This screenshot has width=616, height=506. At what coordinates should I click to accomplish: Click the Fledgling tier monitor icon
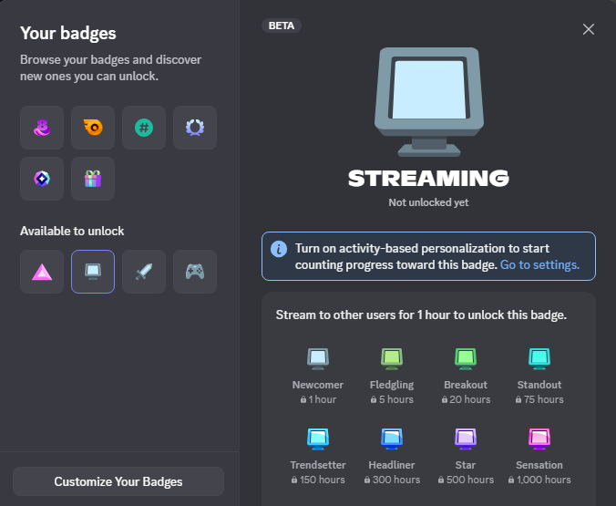pos(392,358)
